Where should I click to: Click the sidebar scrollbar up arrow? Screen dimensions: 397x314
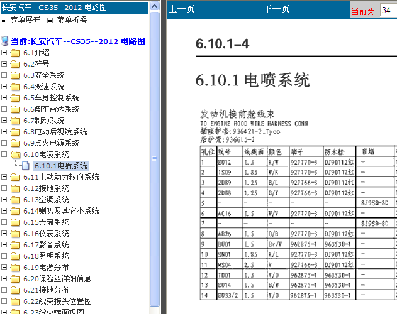tap(154, 6)
